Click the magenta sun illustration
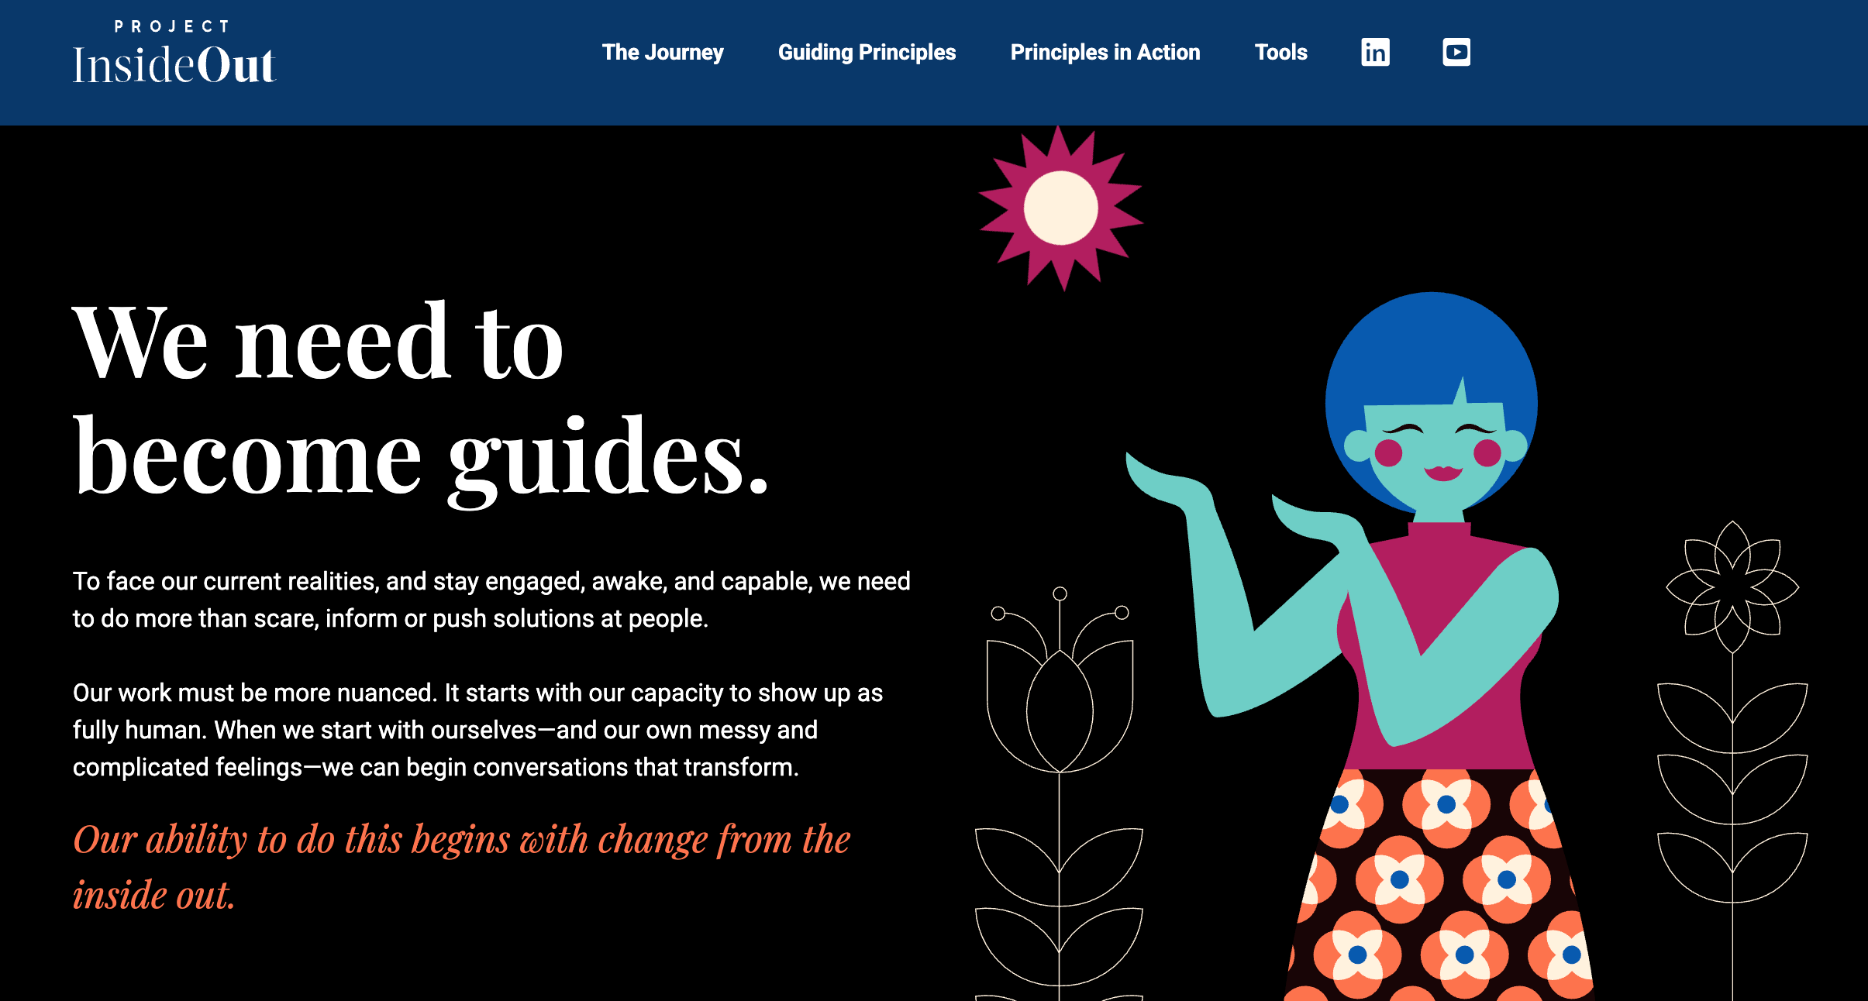1868x1001 pixels. point(1060,208)
